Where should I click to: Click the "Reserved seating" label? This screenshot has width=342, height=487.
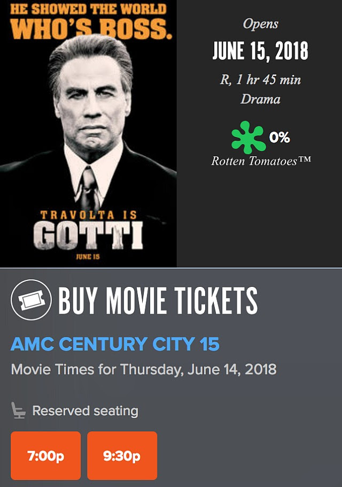tap(85, 411)
